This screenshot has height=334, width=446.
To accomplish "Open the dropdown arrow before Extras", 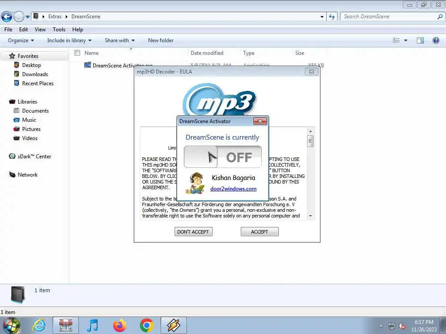I will tap(44, 17).
